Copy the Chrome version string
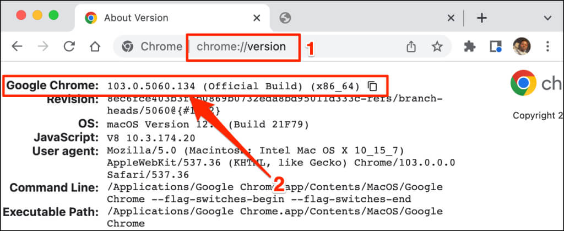 pos(373,86)
